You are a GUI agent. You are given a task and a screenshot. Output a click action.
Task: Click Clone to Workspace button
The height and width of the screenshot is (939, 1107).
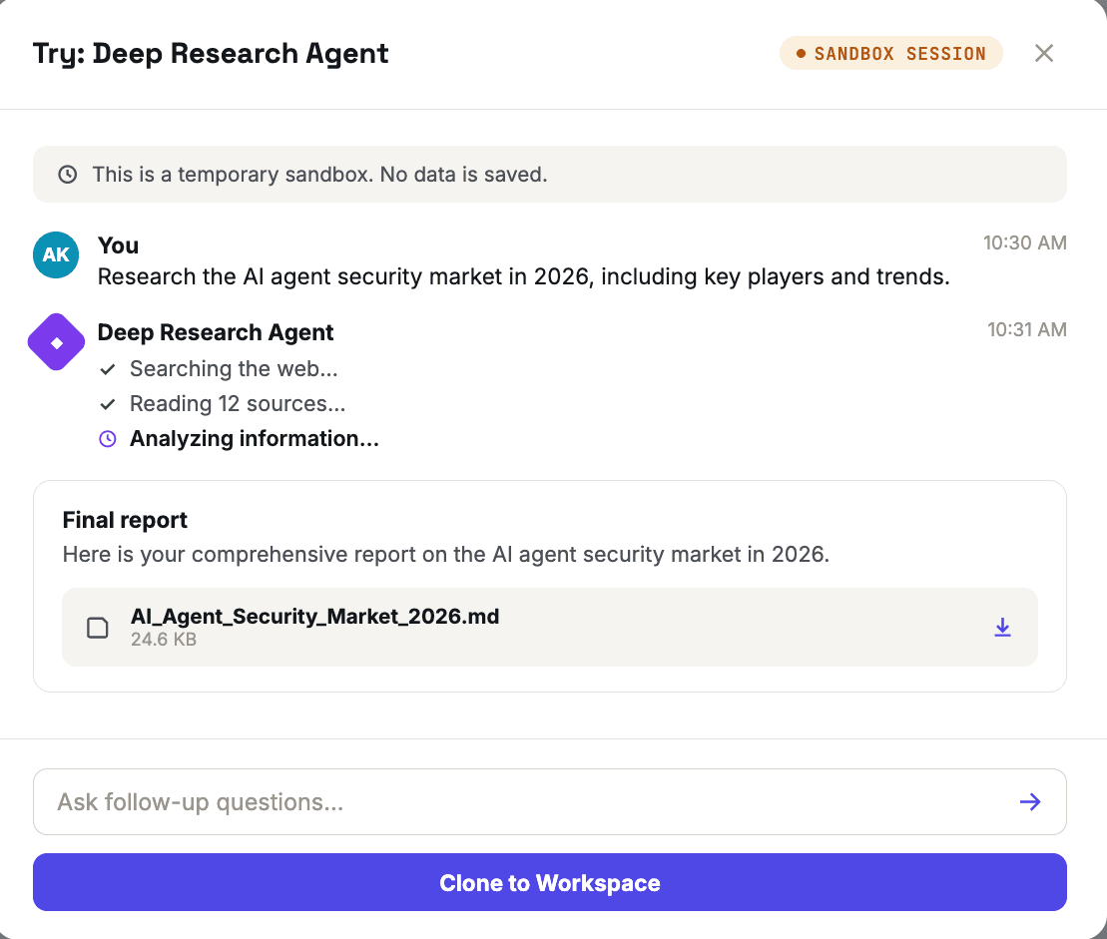tap(550, 882)
